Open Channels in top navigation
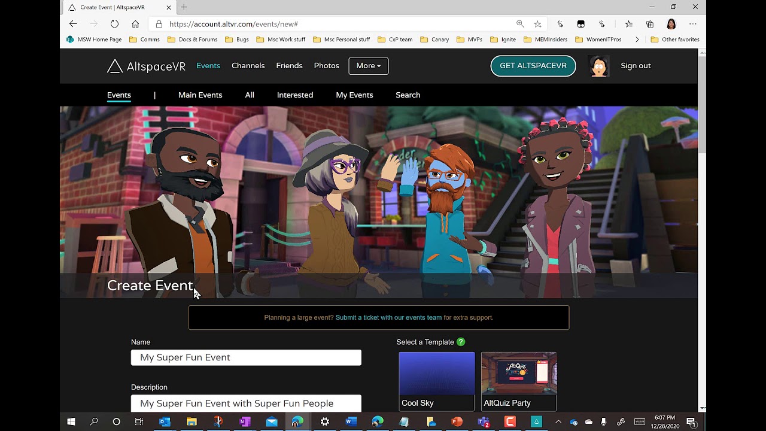Screen dimensions: 766x431 point(248,66)
